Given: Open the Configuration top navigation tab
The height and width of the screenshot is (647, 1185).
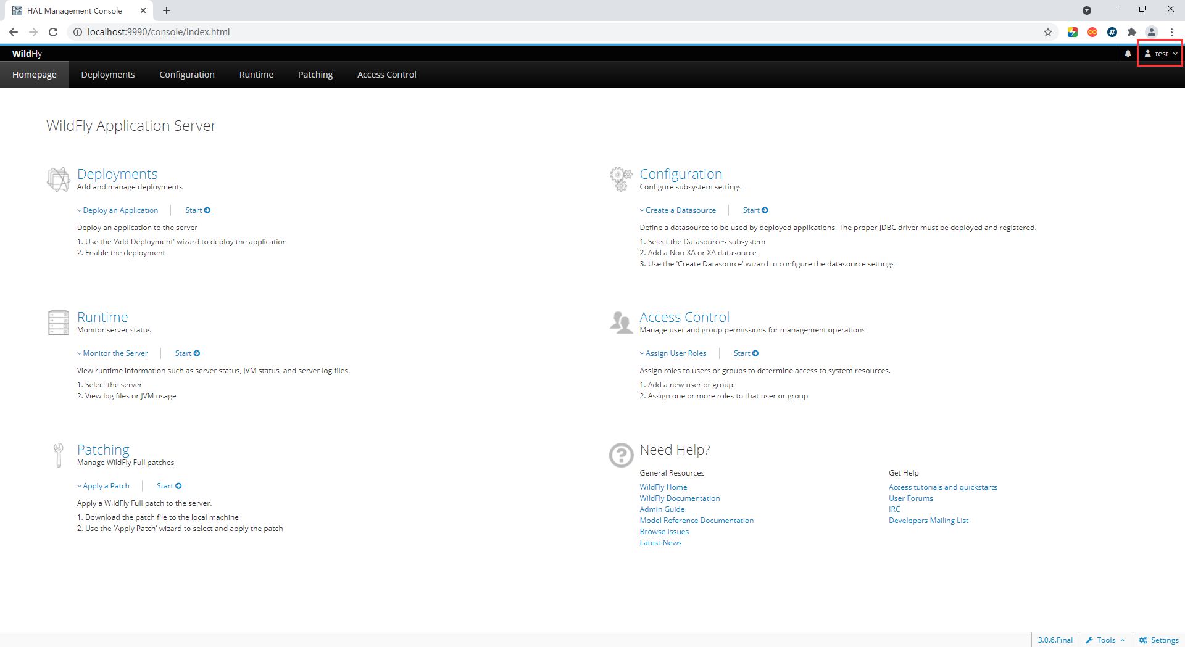Looking at the screenshot, I should pos(187,75).
